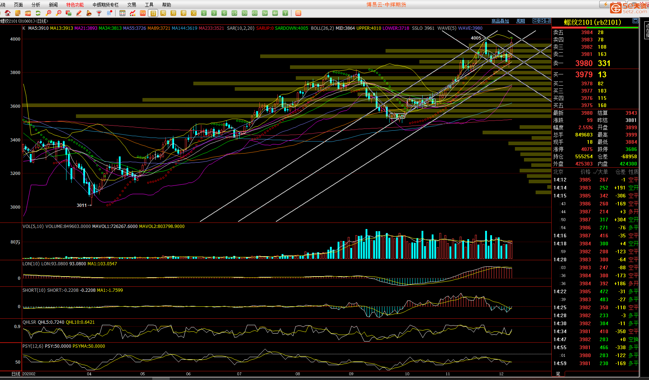The width and height of the screenshot is (649, 380).
Task: Open the 周期 period dropdown link
Action: [x=520, y=21]
